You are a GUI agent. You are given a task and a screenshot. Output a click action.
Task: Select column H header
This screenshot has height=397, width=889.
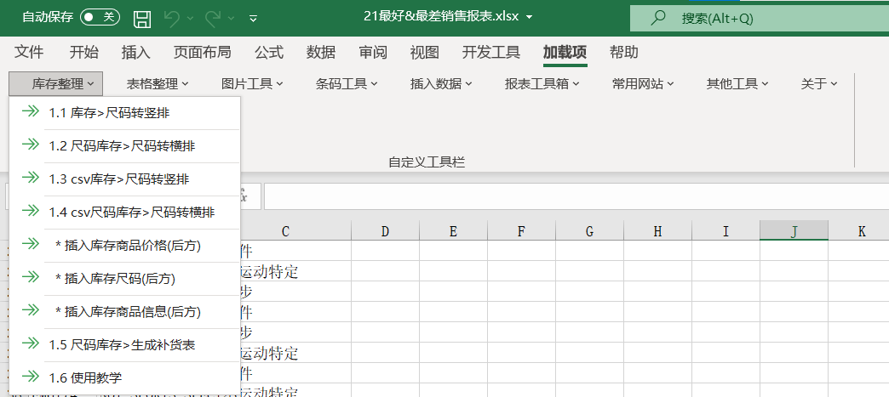point(657,230)
